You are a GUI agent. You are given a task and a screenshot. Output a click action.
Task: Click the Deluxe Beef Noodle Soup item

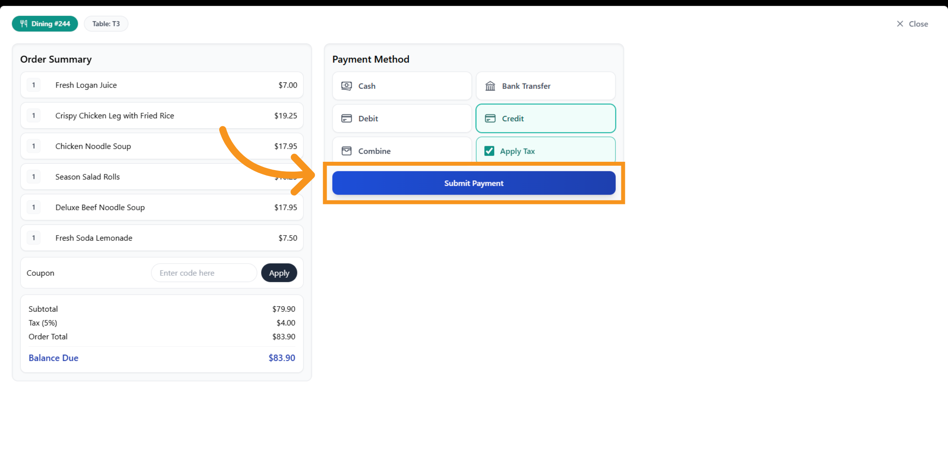click(162, 208)
